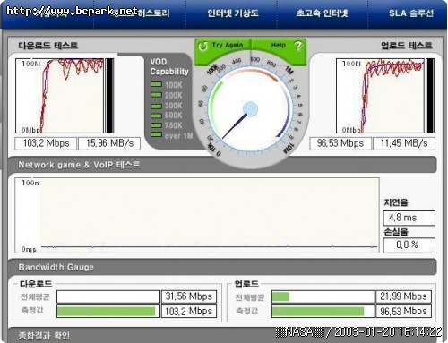This screenshot has width=448, height=343.
Task: Click the 200K VOD capability indicator
Action: pyautogui.click(x=156, y=95)
